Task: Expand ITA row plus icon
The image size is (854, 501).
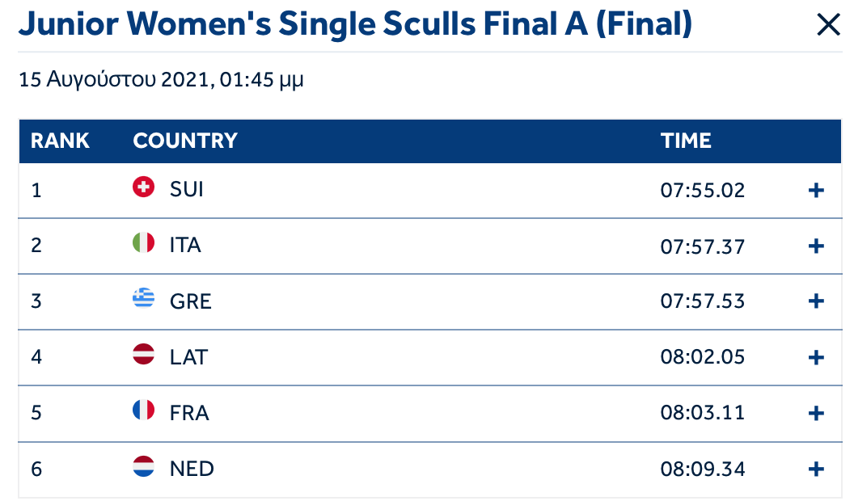Action: 815,246
